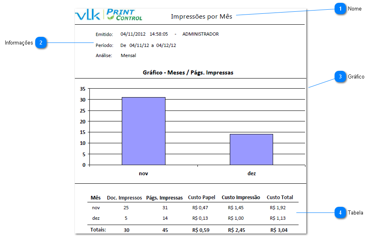Click the R$ 3,04 grand total
371x240 pixels.
point(279,230)
